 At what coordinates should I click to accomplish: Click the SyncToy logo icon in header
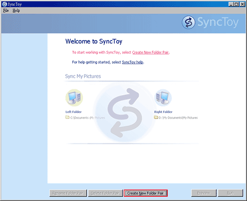click(x=188, y=22)
